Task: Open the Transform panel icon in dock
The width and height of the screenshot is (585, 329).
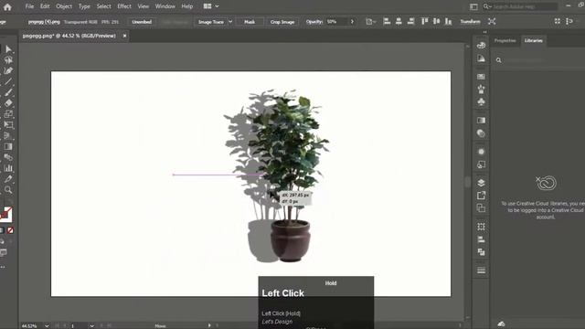Action: (481, 227)
